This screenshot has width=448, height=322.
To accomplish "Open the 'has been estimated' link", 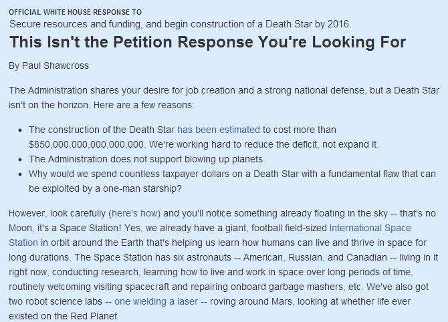I will 219,130.
